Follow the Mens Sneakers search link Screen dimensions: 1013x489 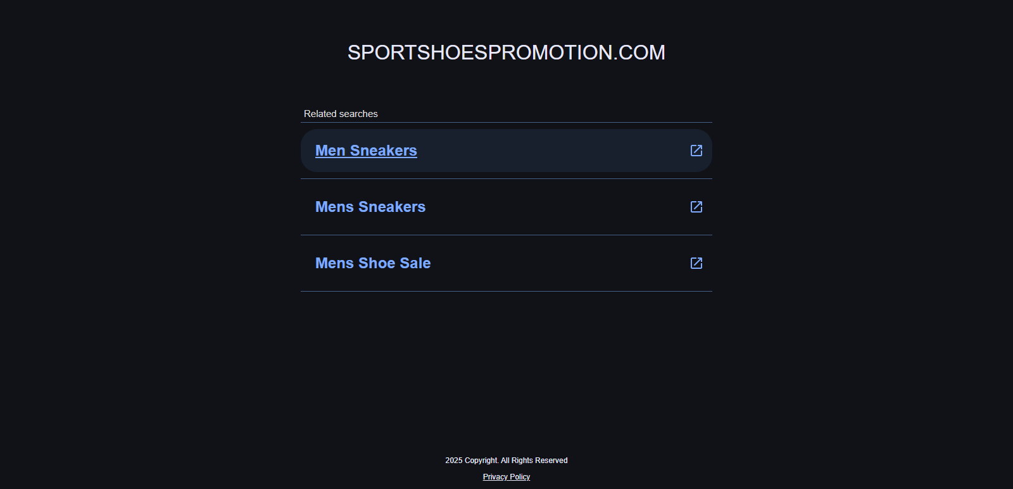click(370, 207)
